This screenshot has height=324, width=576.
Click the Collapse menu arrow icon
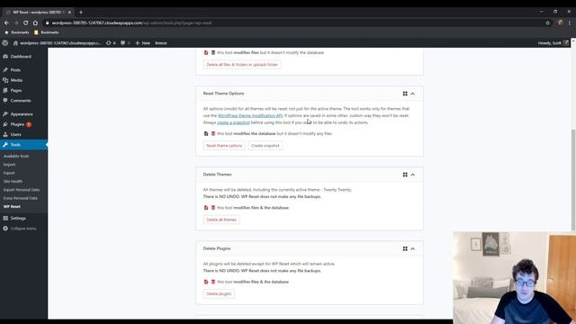[5, 229]
